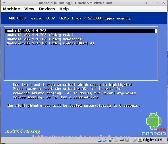The image size is (168, 144).
Task: Click the GNU GRUB version 0.97 header
Action: 70,18
